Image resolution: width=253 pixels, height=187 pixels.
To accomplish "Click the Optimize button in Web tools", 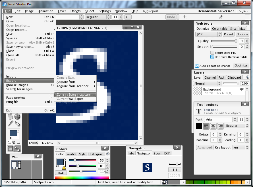I will tap(241, 65).
